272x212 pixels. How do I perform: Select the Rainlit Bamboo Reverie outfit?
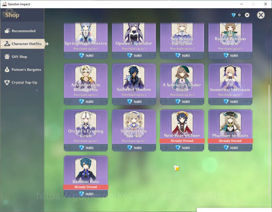230,40
